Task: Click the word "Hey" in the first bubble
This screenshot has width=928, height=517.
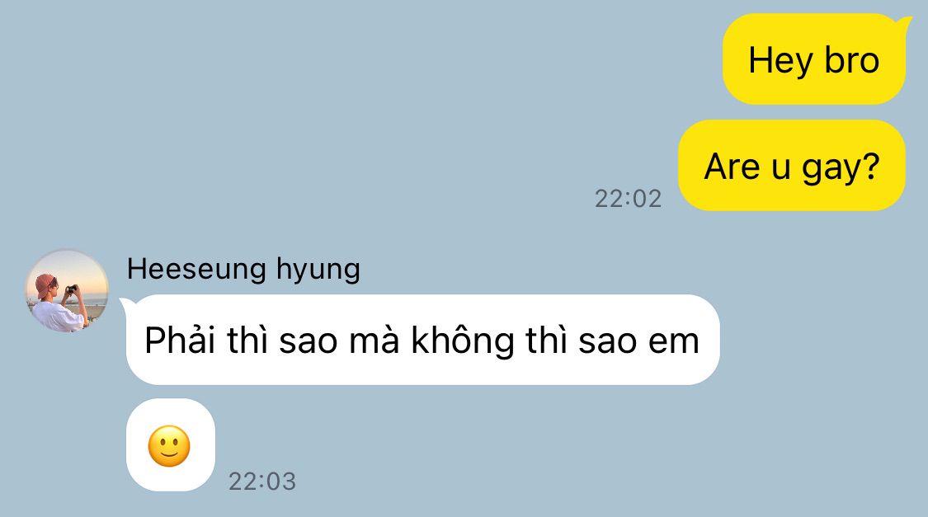Action: click(x=780, y=62)
